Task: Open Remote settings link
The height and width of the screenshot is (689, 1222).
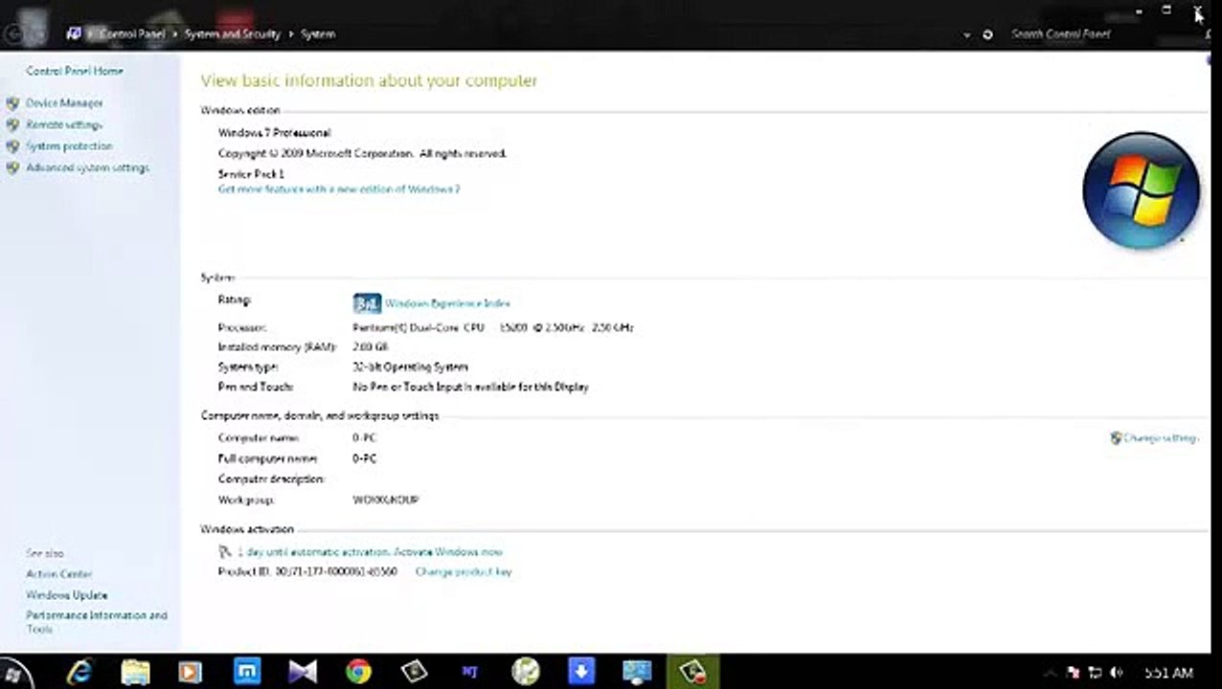Action: (x=64, y=124)
